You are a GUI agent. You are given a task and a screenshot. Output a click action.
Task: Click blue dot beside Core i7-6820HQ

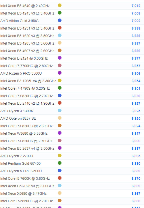click(59, 95)
